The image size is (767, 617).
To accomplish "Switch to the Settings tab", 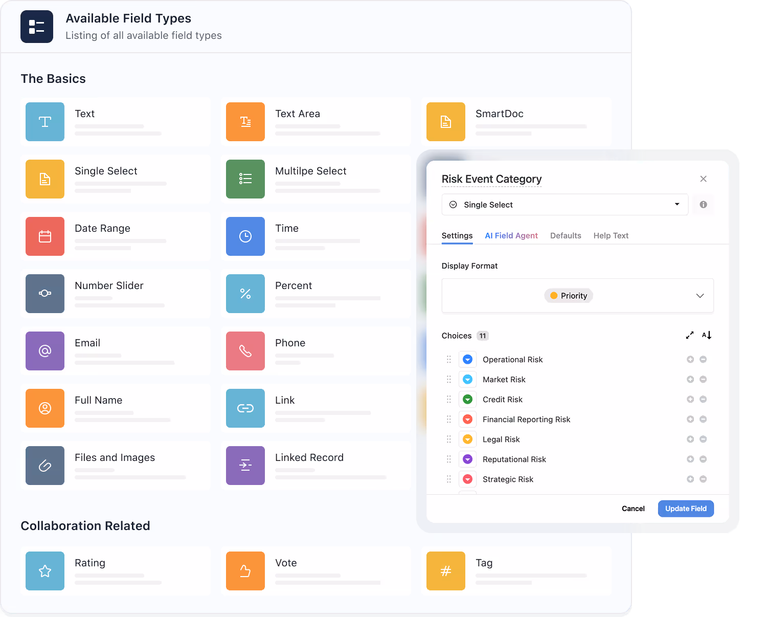I will (457, 236).
